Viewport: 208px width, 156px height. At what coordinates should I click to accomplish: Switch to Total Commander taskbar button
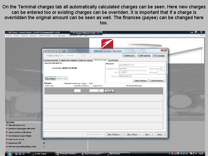point(93,154)
